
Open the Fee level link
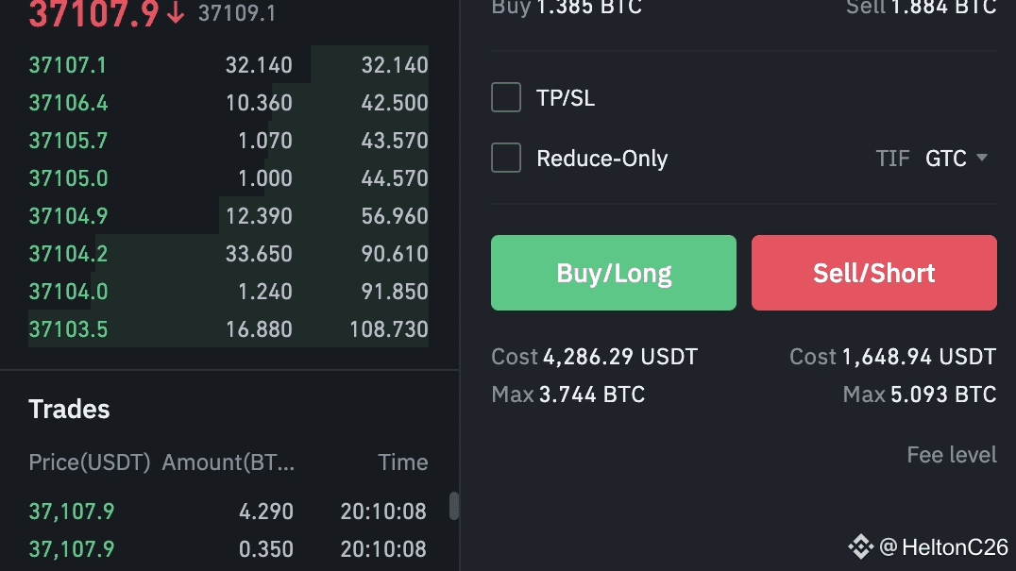[x=951, y=455]
